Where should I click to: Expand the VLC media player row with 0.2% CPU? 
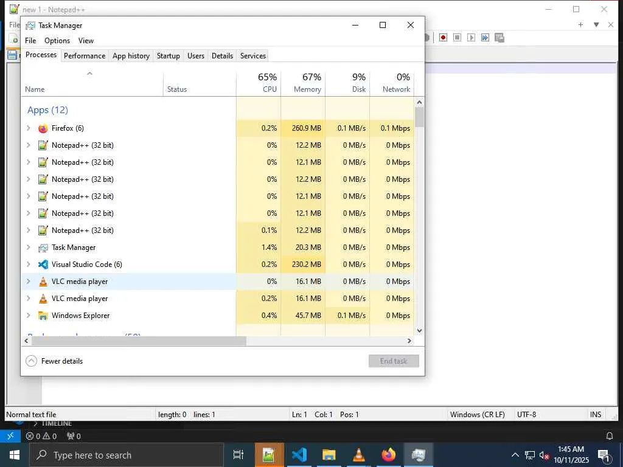click(x=28, y=298)
